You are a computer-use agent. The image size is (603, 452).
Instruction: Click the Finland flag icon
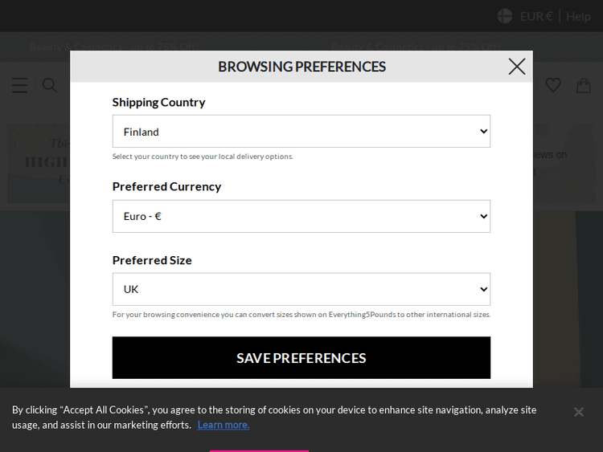(x=505, y=16)
